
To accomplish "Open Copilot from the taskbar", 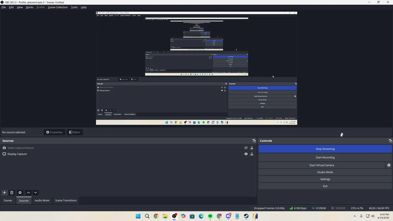I will 183,216.
